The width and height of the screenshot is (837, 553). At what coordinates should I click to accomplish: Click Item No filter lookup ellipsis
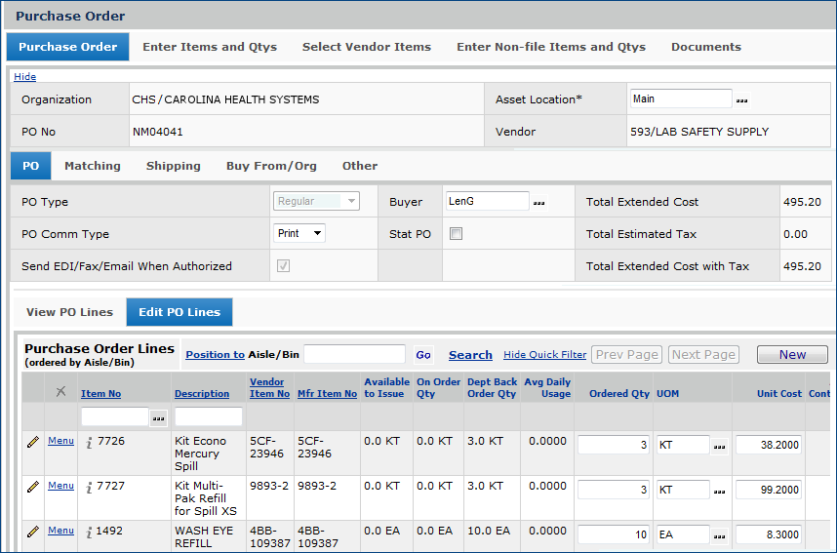[x=158, y=417]
